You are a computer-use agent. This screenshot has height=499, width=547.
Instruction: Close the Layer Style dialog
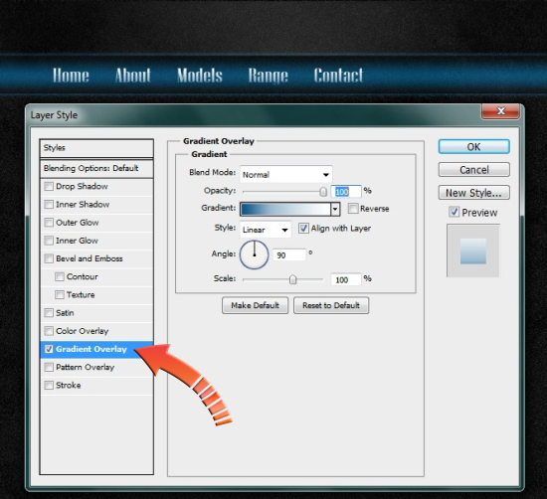pos(501,111)
